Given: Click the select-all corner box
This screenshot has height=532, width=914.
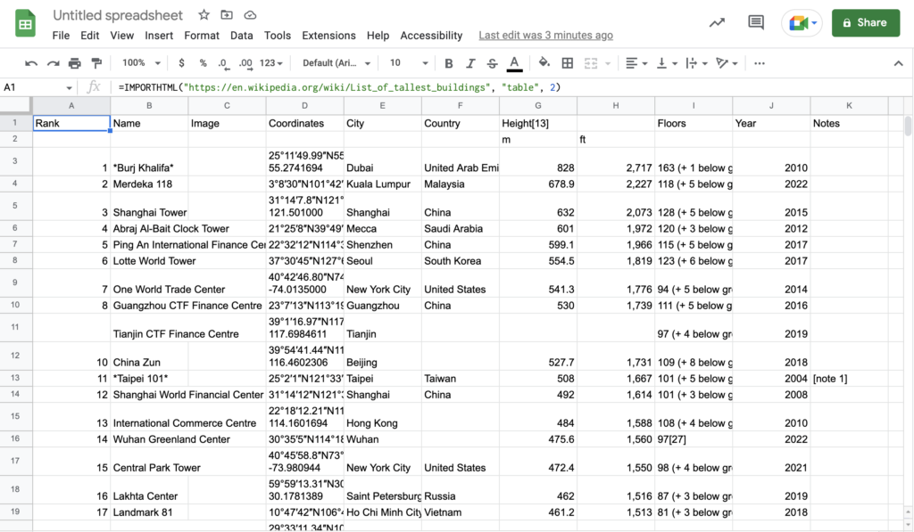Looking at the screenshot, I should pyautogui.click(x=15, y=105).
